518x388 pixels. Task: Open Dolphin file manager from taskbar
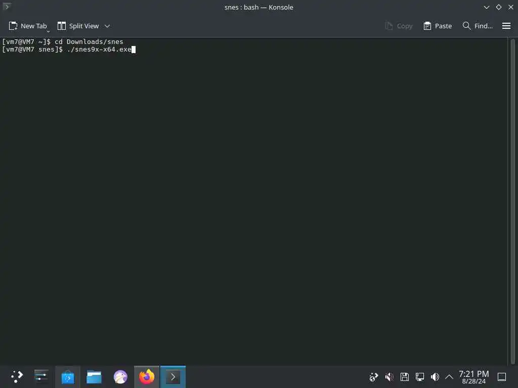pyautogui.click(x=94, y=377)
